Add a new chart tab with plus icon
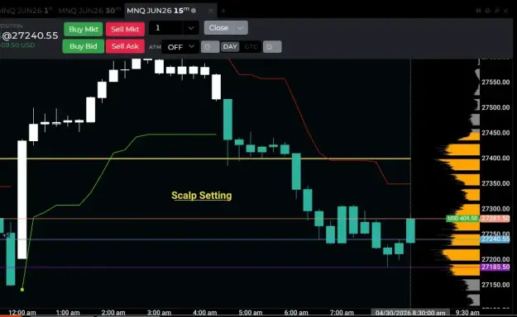The height and width of the screenshot is (317, 517). pyautogui.click(x=223, y=11)
